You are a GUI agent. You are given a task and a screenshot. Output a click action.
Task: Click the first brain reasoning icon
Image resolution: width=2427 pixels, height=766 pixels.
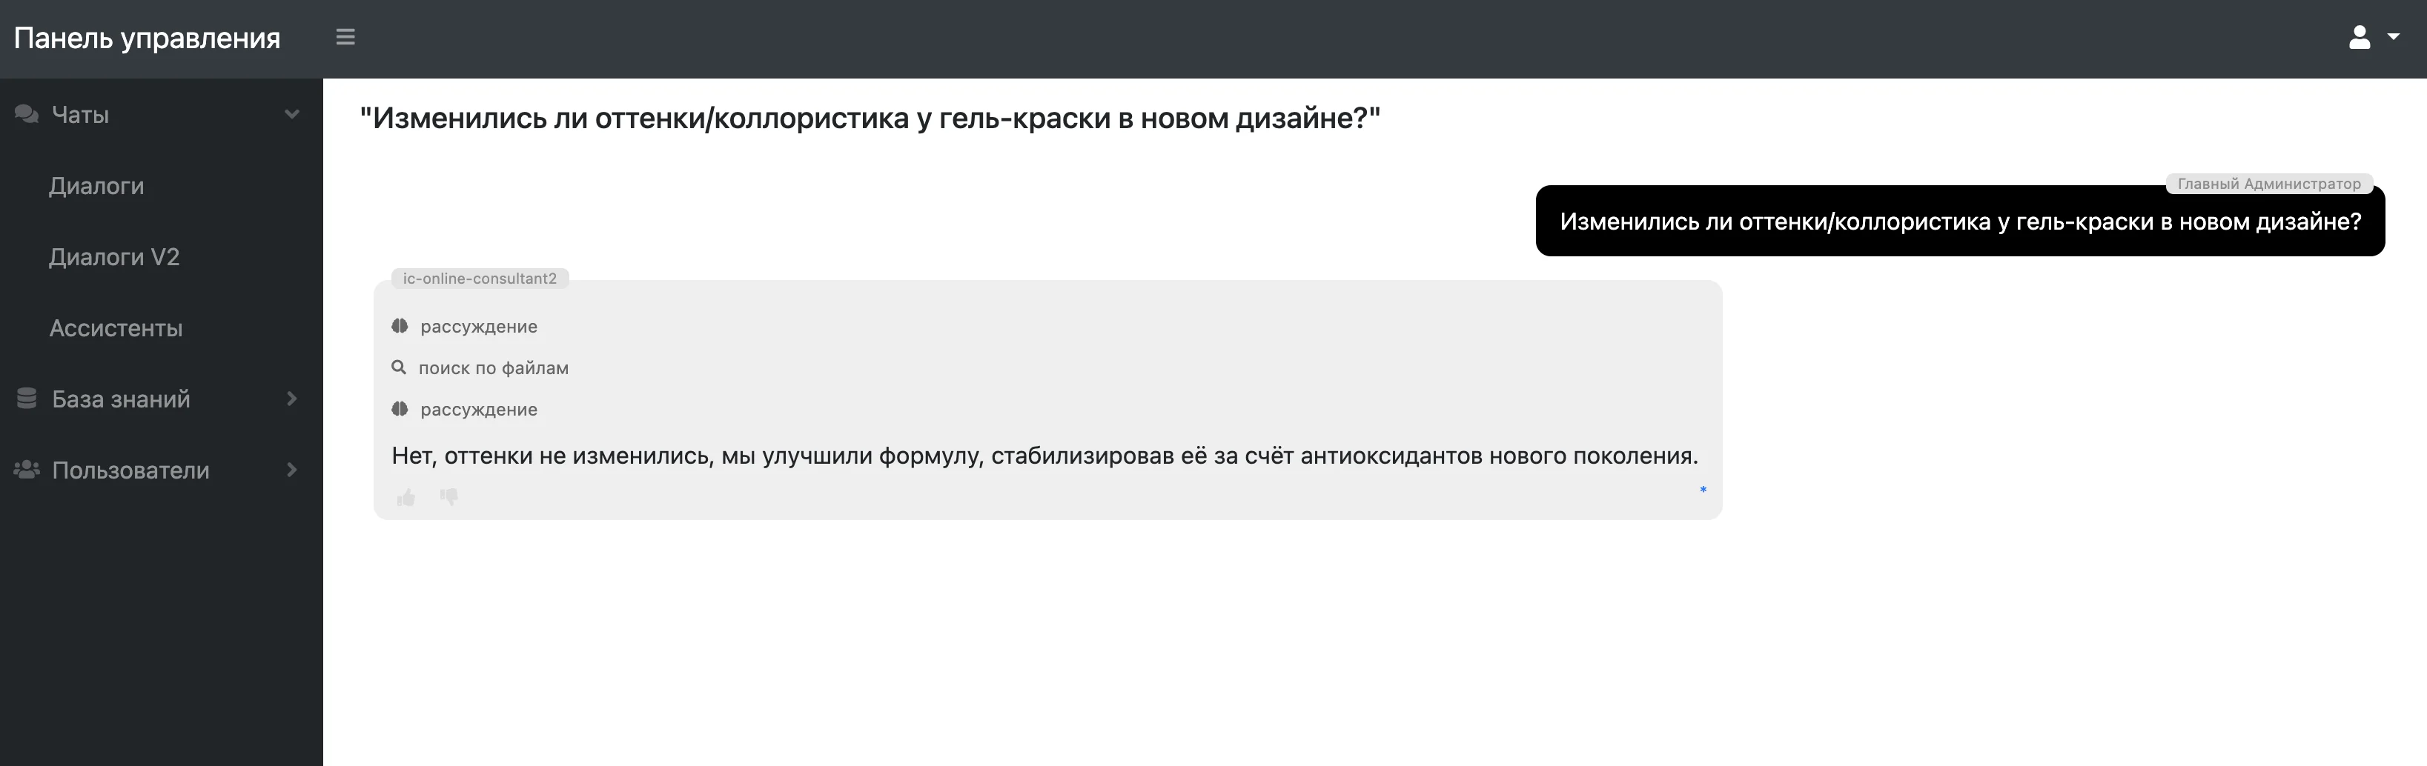[400, 327]
